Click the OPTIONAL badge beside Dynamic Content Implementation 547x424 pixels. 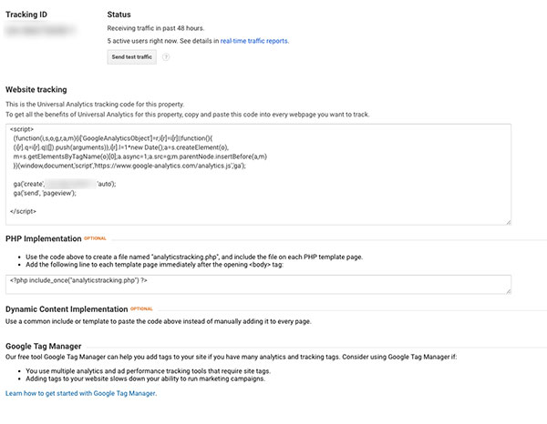[141, 308]
